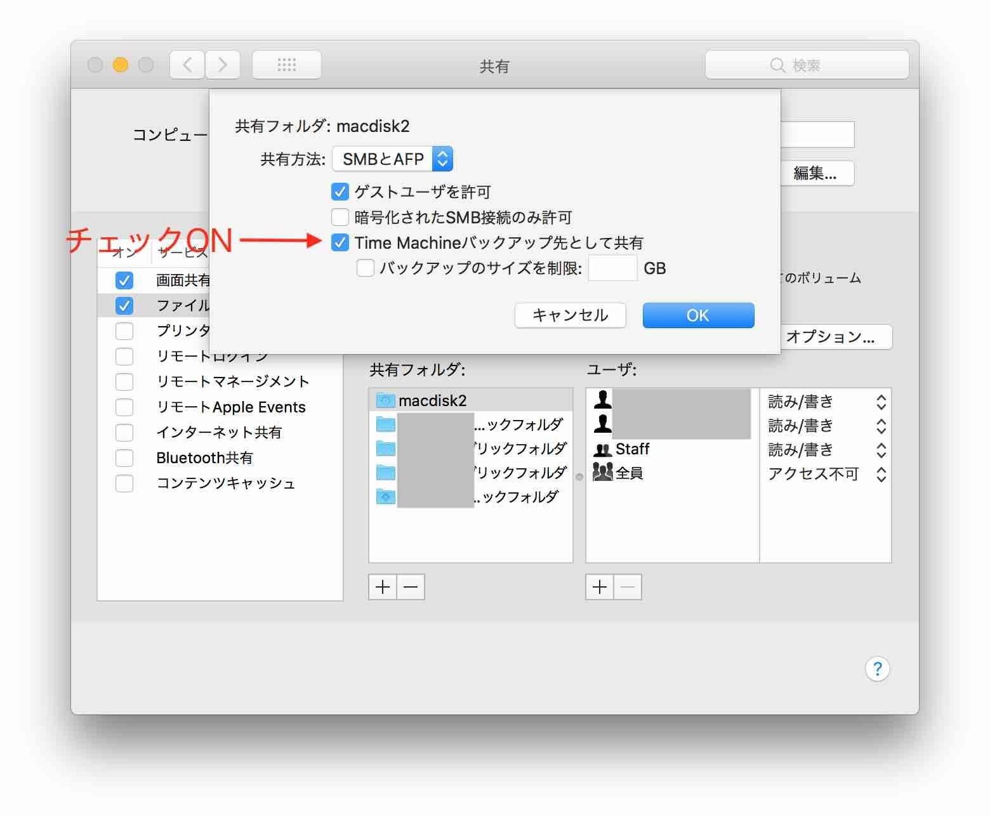Check バックアップのサイズを制限 option
This screenshot has width=990, height=816.
[x=366, y=268]
